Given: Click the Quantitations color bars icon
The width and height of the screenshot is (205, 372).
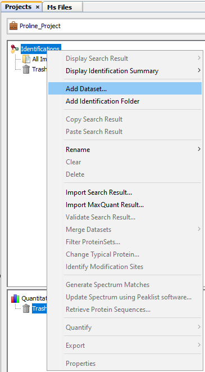Looking at the screenshot, I should tap(15, 298).
